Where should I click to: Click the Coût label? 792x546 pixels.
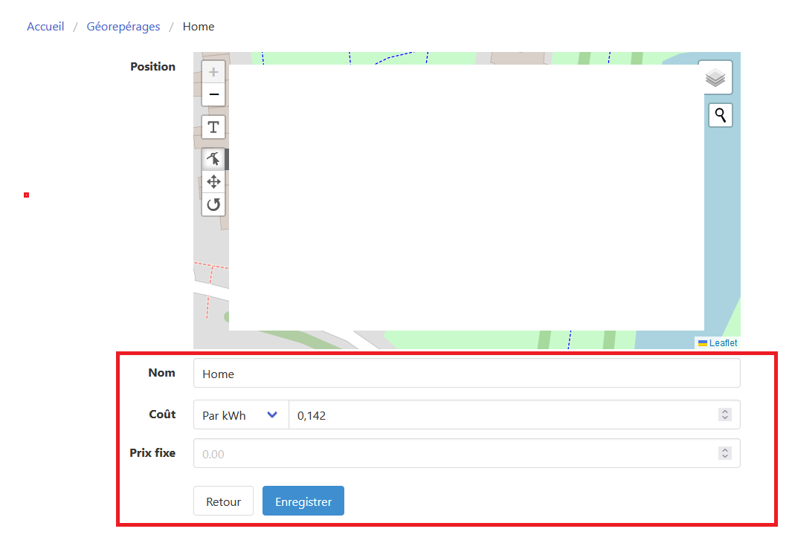[162, 414]
